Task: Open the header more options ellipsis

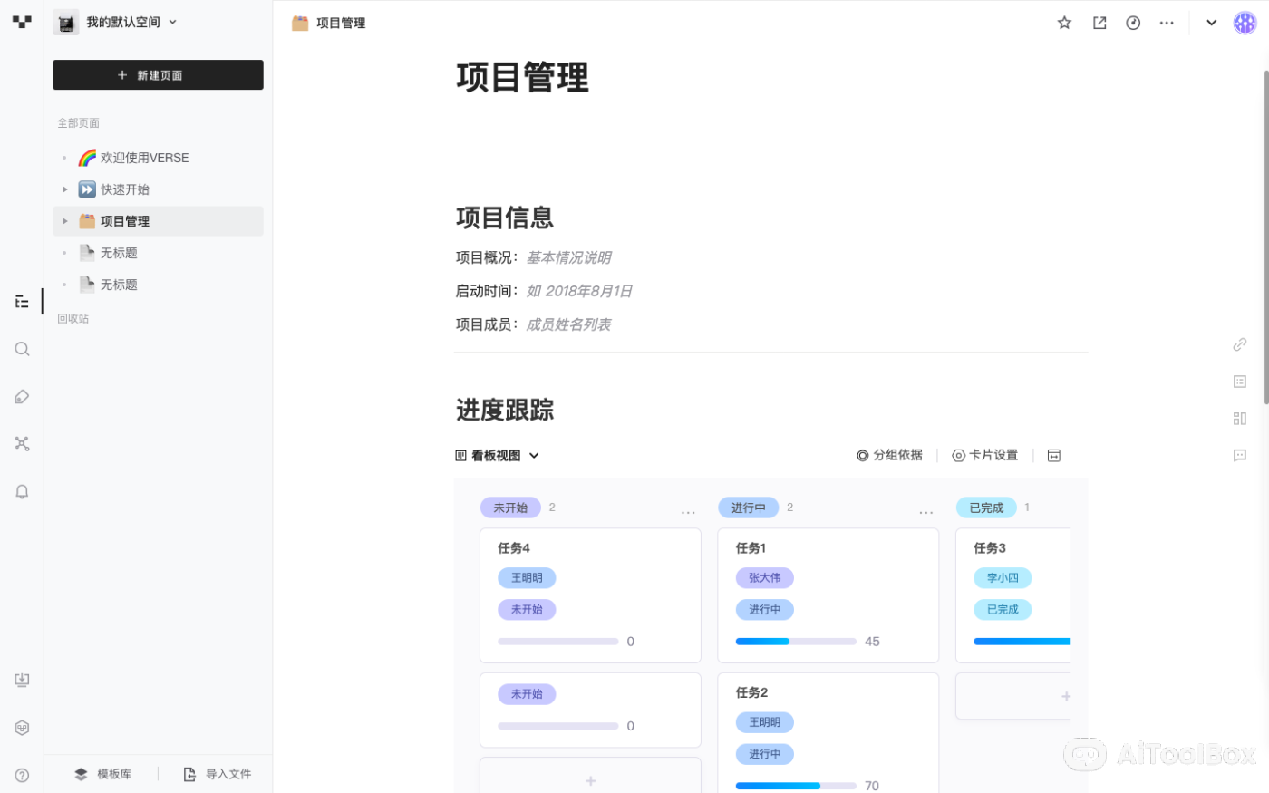Action: pyautogui.click(x=1167, y=23)
